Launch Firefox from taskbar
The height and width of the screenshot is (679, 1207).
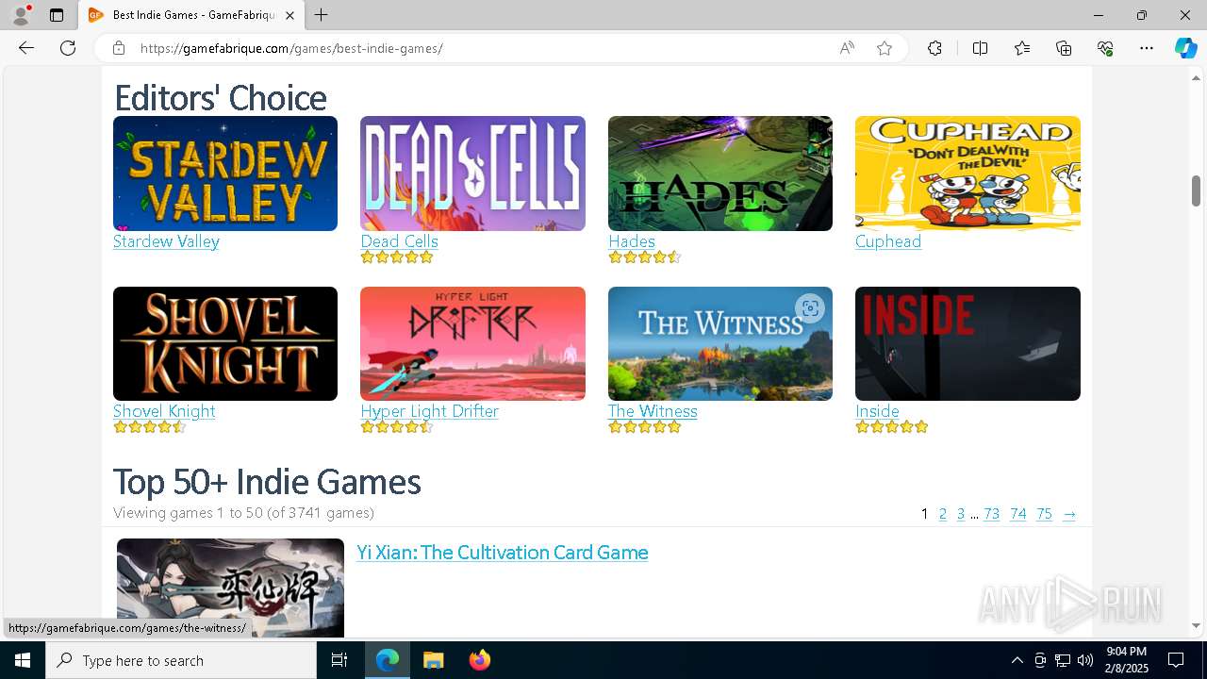pos(479,660)
